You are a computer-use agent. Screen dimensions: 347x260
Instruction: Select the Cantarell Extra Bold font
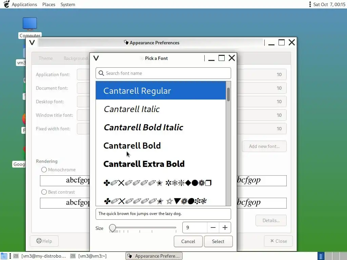(x=161, y=164)
